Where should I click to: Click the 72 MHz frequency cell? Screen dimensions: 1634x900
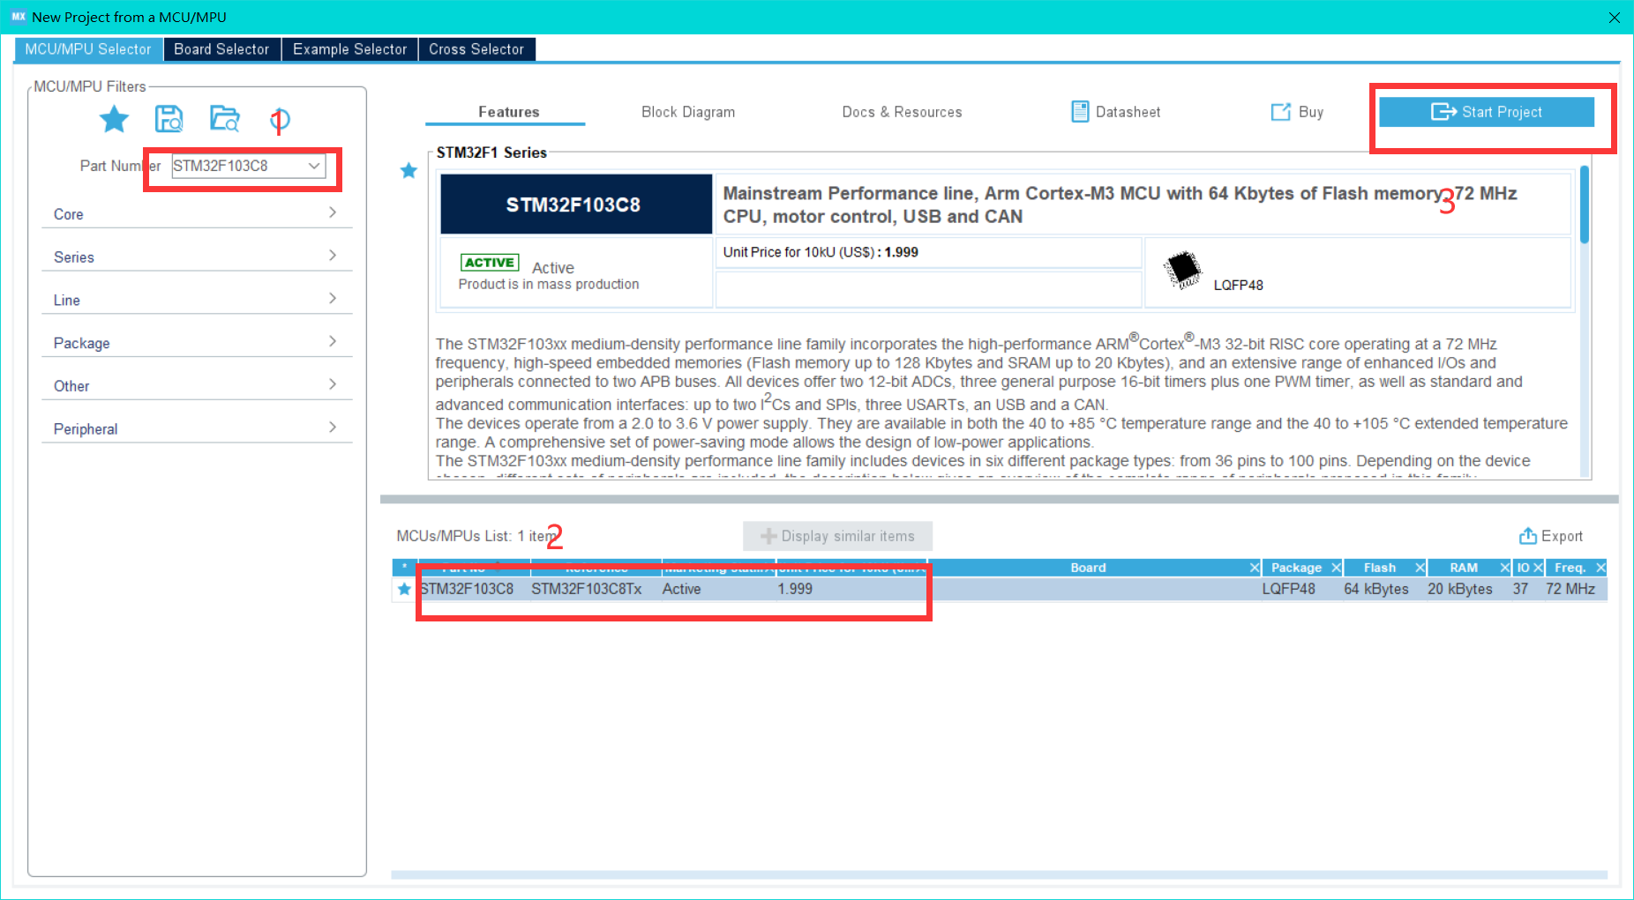tap(1570, 589)
